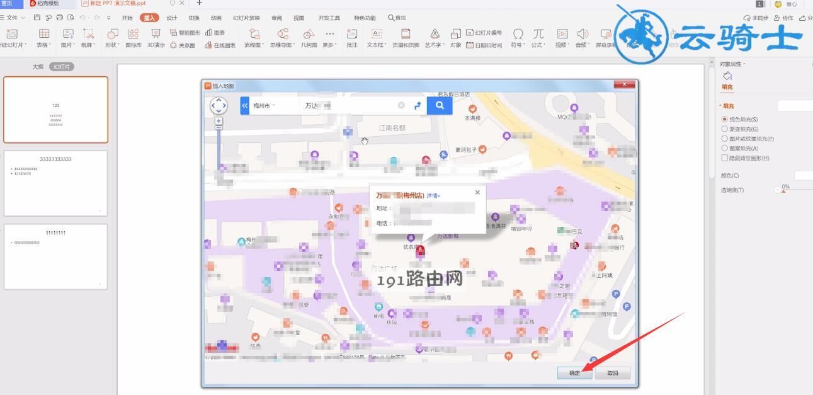Switch to the 开始 ribbon tab
The height and width of the screenshot is (395, 813).
tap(127, 18)
